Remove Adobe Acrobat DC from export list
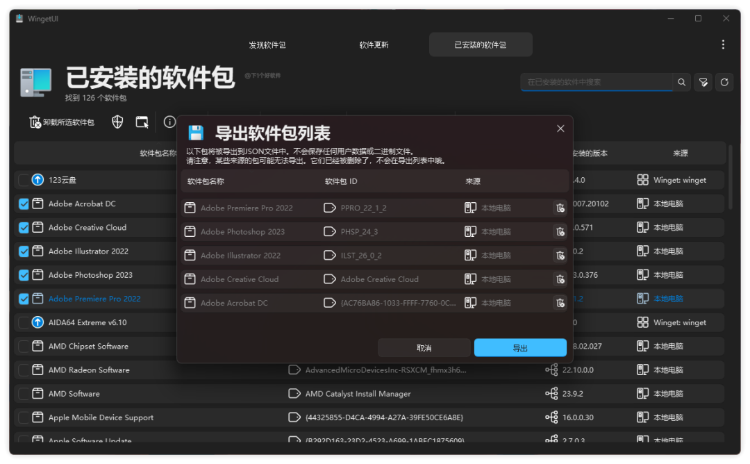Viewport: 750px width, 464px height. (x=560, y=303)
